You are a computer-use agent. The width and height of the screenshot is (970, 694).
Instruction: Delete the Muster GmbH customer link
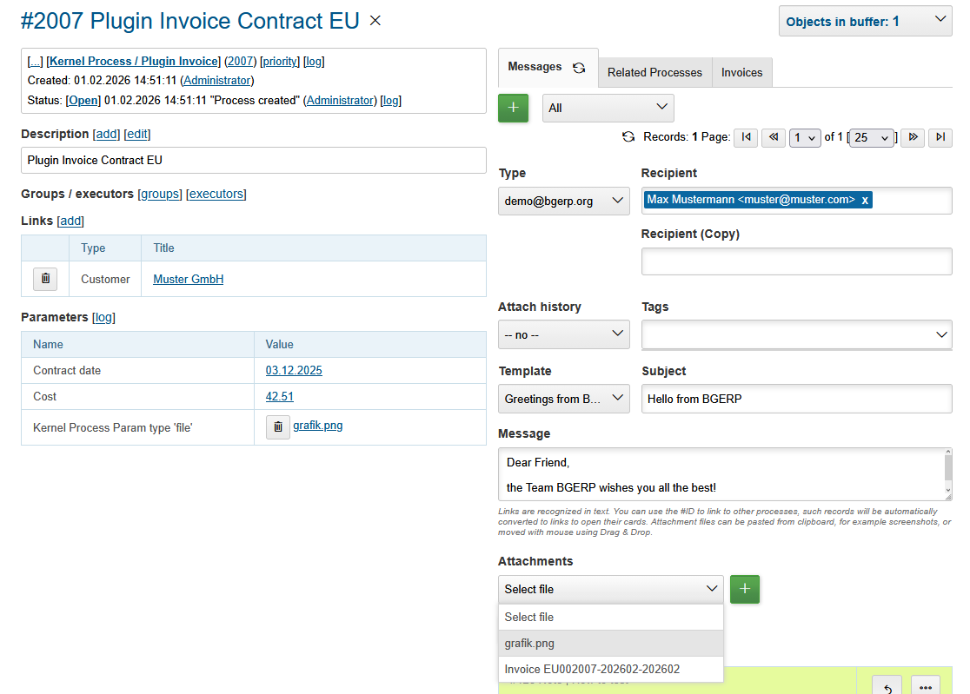click(45, 279)
